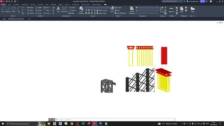Select the Text annotation tool
The width and height of the screenshot is (224, 126).
coord(58,9)
